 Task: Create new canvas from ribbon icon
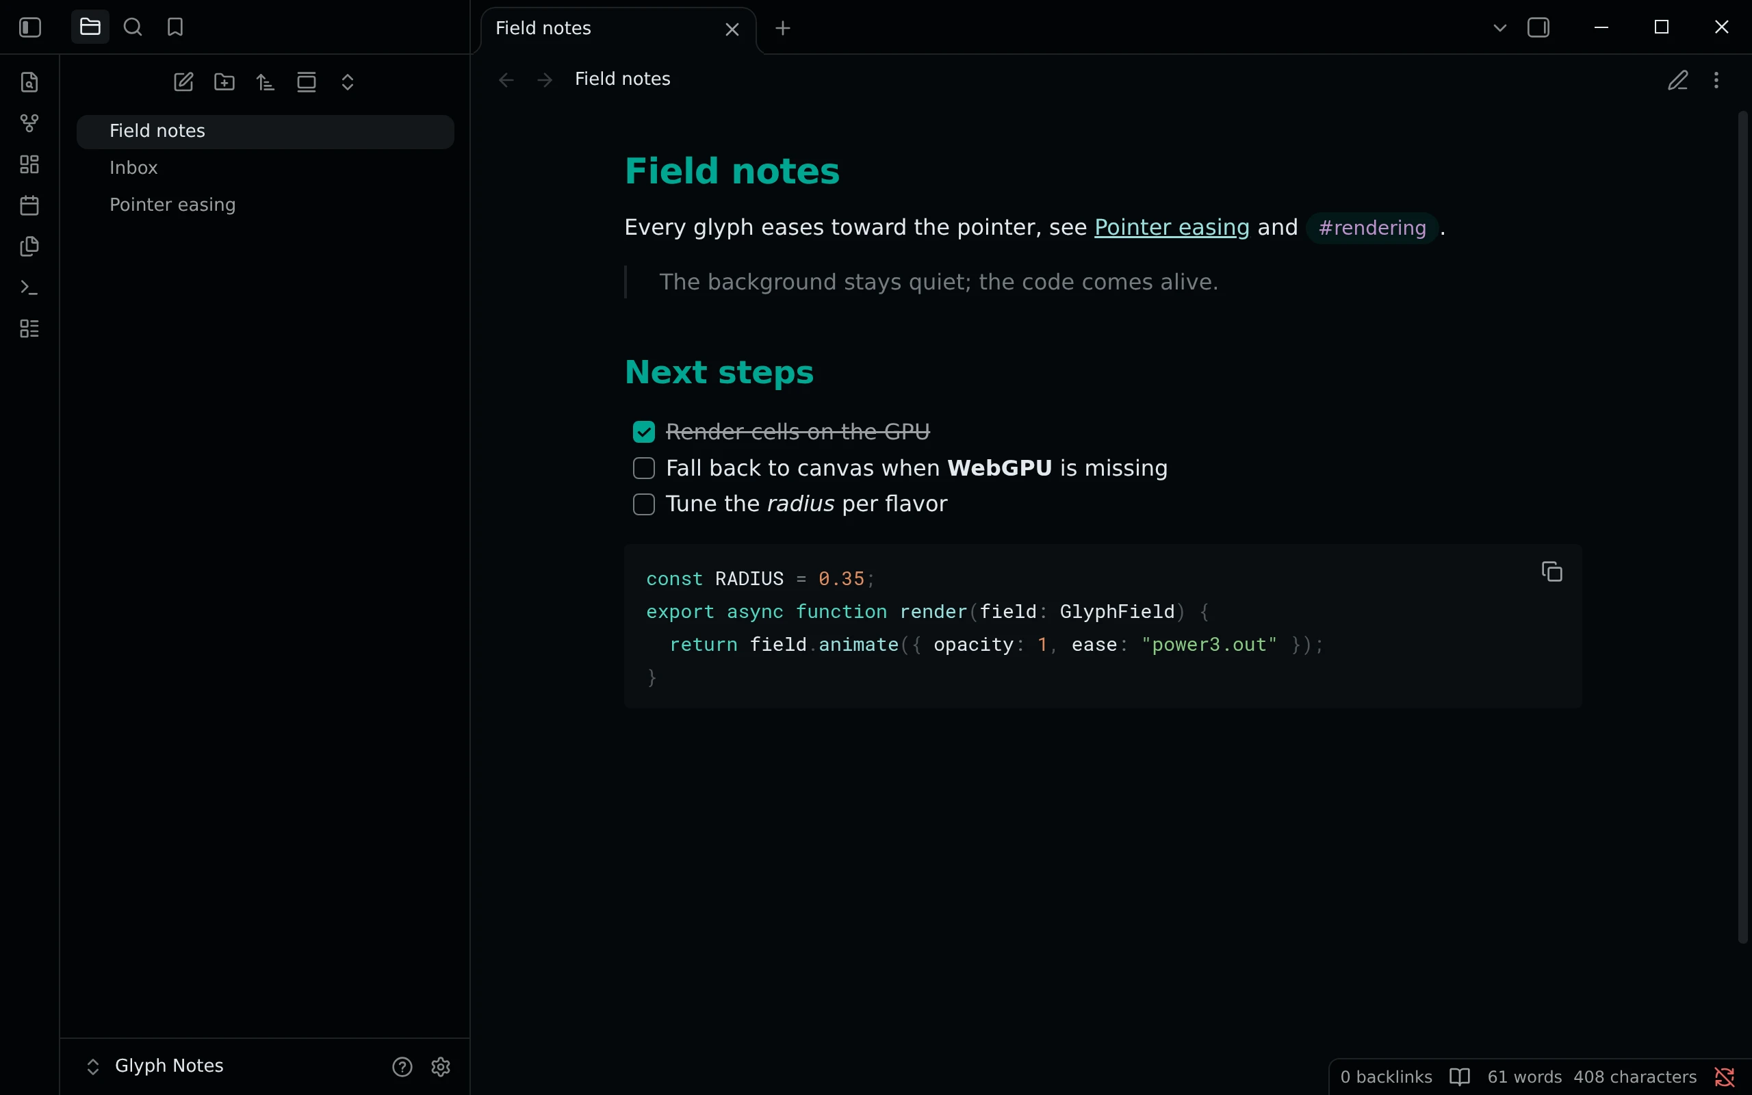(29, 164)
